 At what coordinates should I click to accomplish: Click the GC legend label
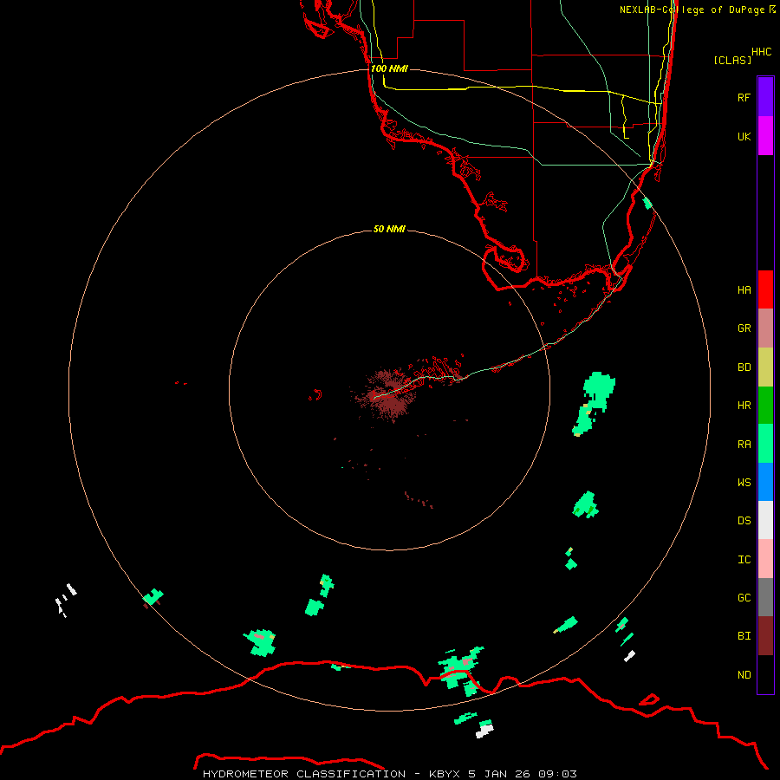(x=744, y=598)
